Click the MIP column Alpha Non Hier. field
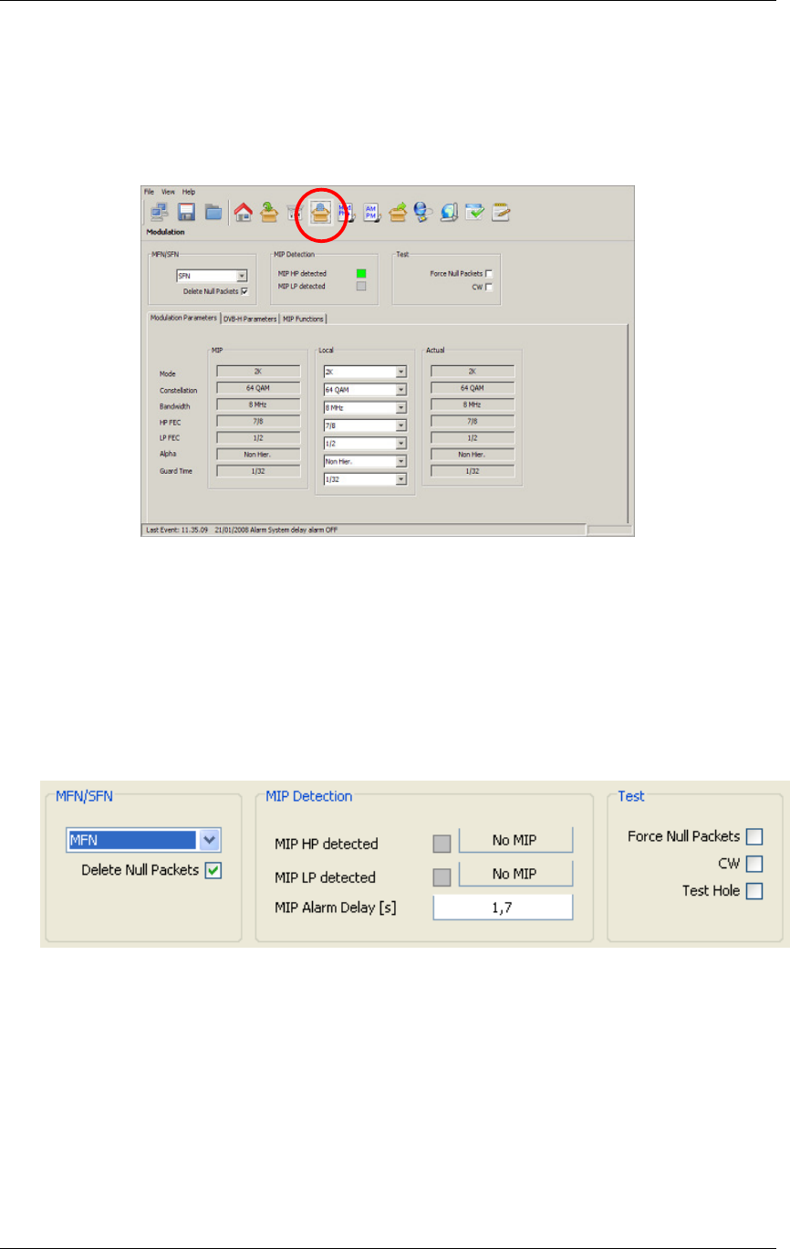Viewport: 790px width, 1249px height. [x=258, y=454]
